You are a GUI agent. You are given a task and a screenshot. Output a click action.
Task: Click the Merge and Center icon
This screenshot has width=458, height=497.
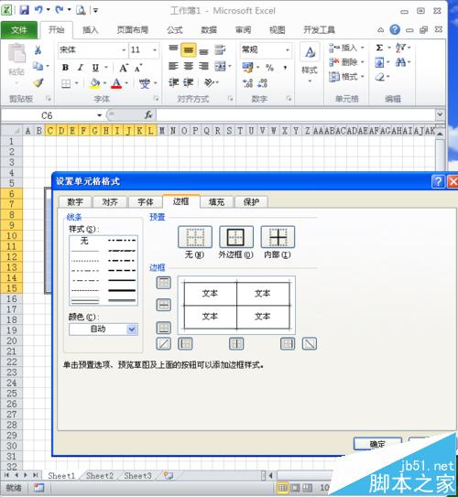[220, 66]
